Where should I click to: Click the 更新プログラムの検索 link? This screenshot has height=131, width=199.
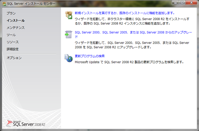coord(90,56)
